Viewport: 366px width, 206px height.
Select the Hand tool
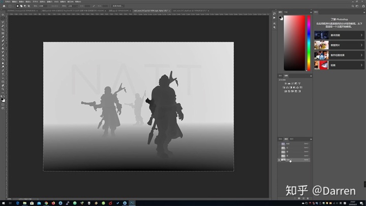(x=3, y=85)
